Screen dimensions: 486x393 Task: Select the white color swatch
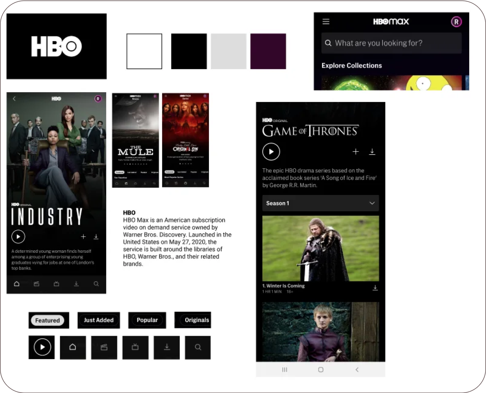[x=144, y=51]
